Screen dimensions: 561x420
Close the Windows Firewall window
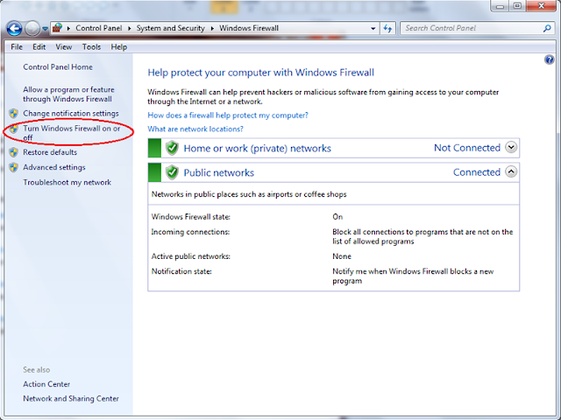coord(542,6)
